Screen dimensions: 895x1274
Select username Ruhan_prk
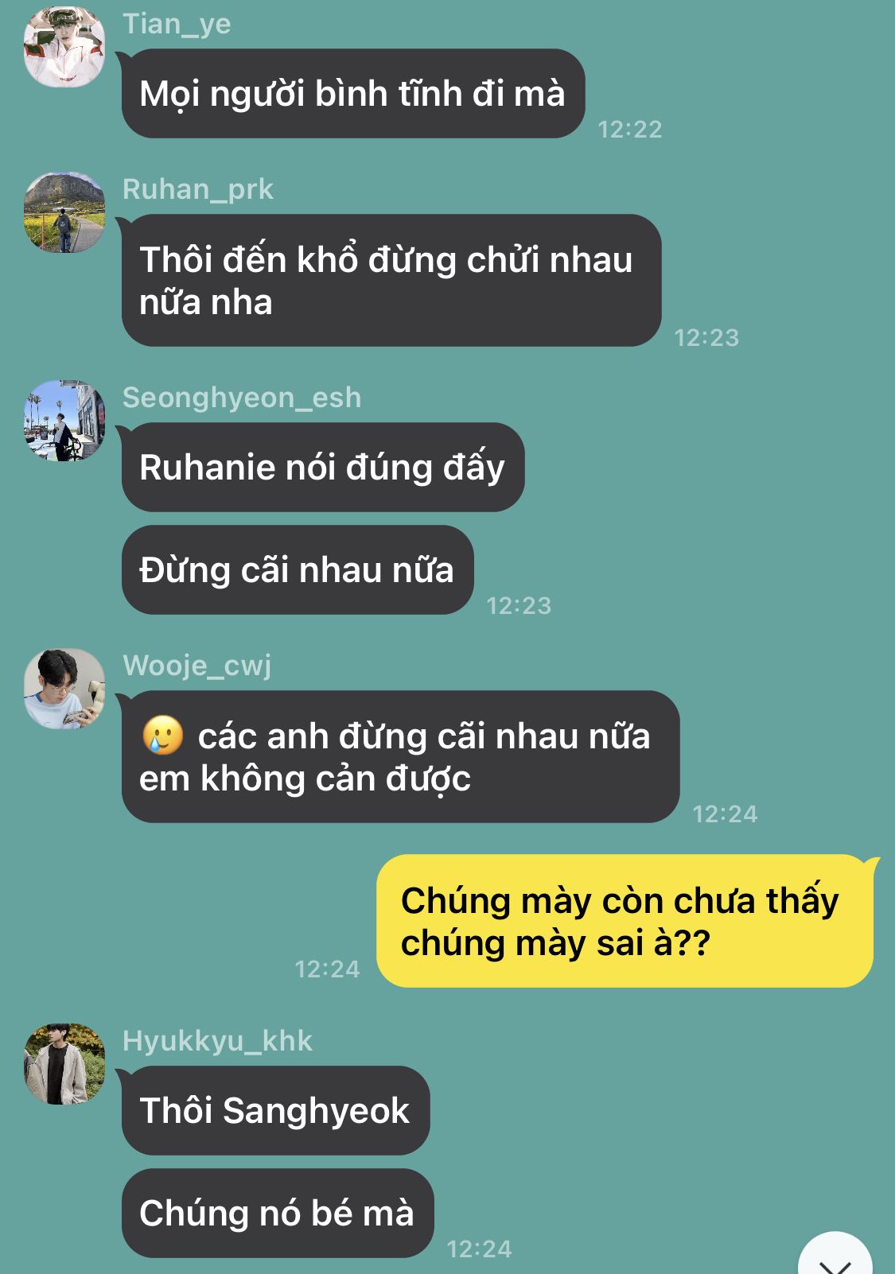(x=198, y=189)
